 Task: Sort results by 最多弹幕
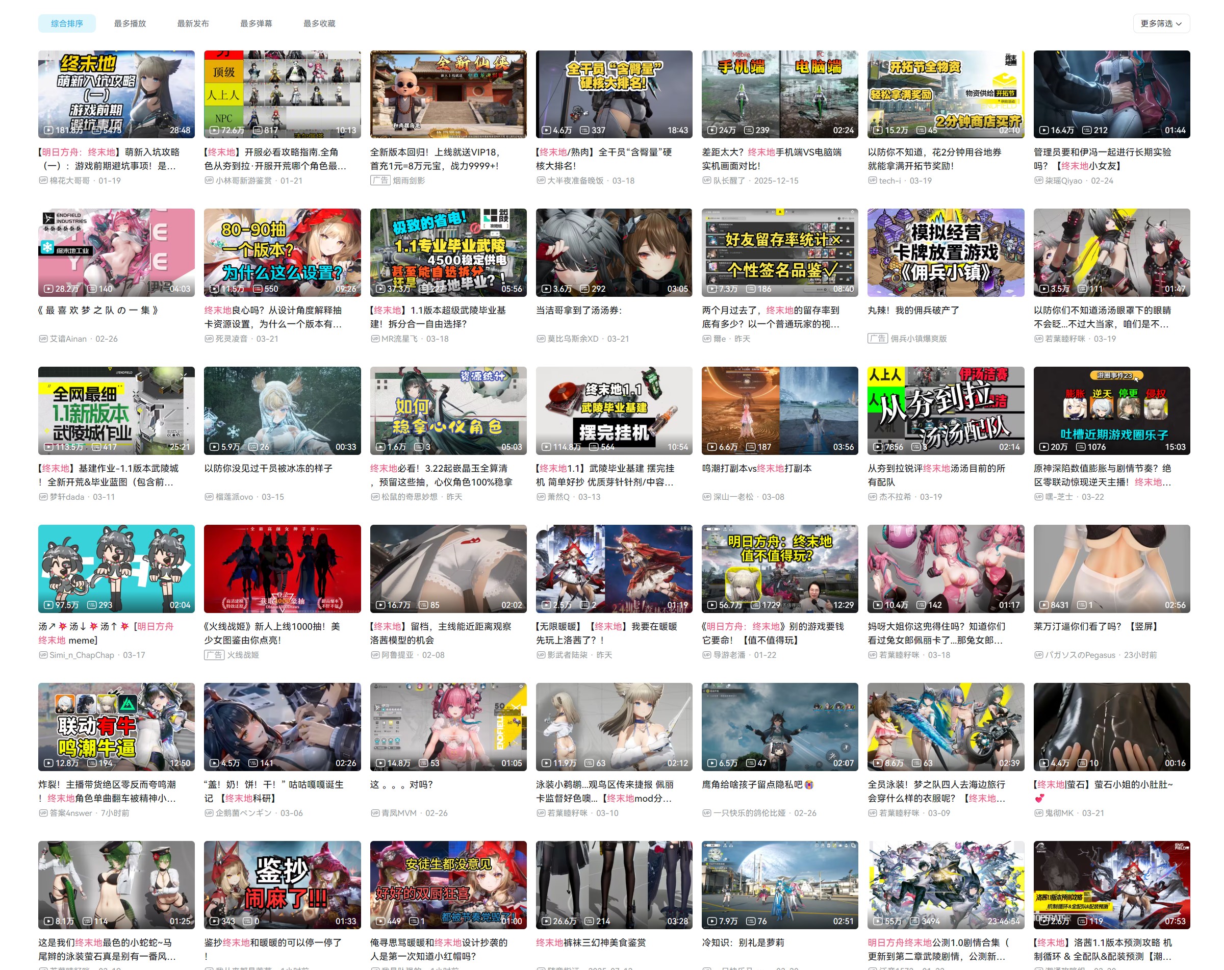[x=256, y=23]
